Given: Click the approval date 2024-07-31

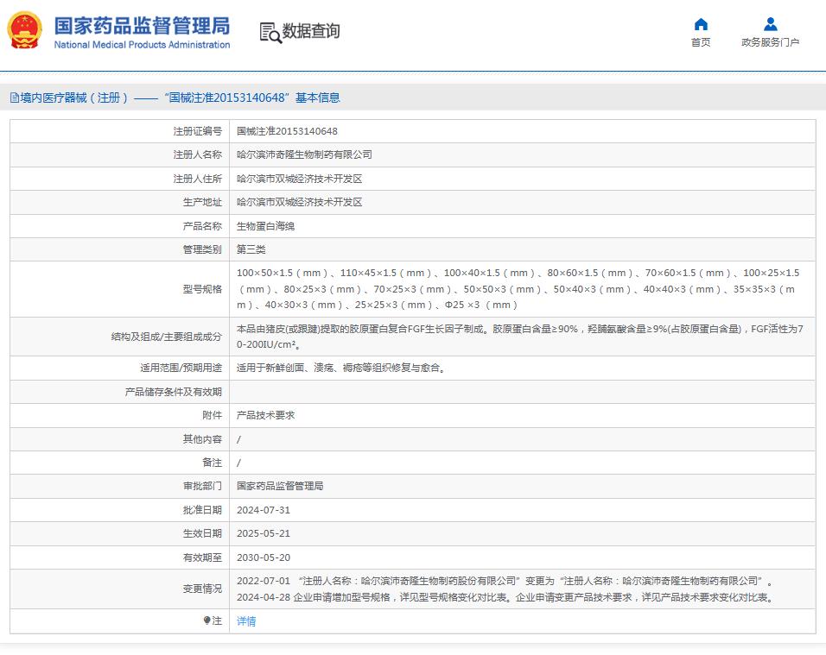Looking at the screenshot, I should (264, 510).
